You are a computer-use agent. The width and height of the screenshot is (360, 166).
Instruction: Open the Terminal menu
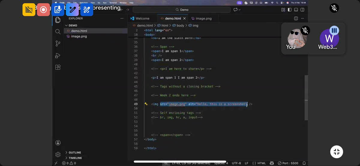[x=113, y=3]
